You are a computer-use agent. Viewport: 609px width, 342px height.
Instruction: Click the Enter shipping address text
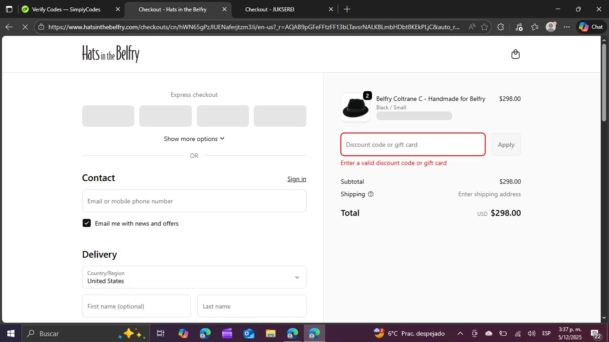[489, 194]
